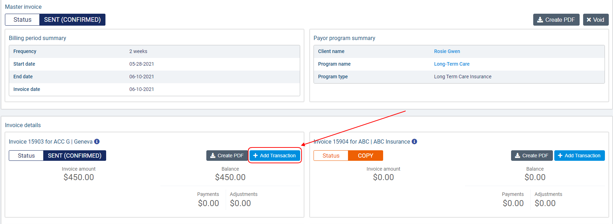Select the Invoice 15904 for ABC heading
This screenshot has width=613, height=224.
tap(362, 141)
